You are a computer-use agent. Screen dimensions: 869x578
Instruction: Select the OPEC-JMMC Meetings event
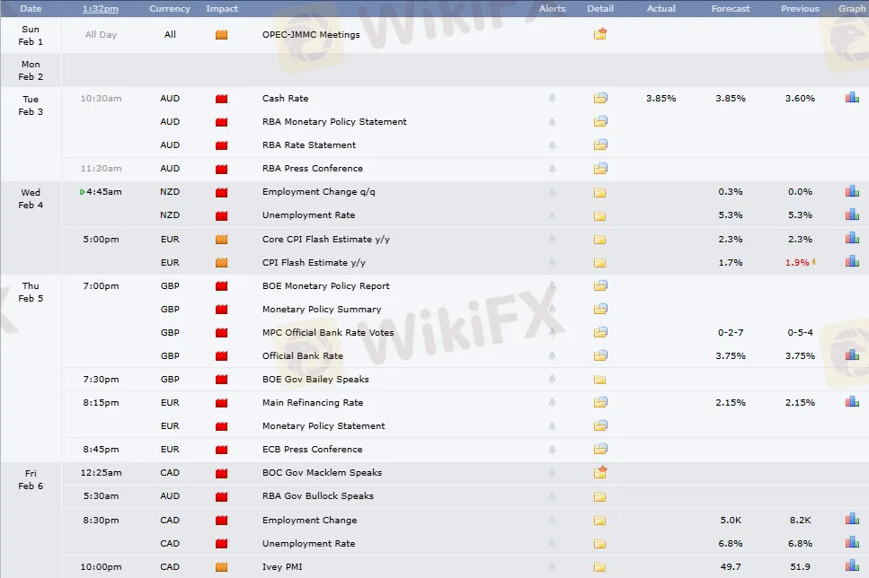click(x=311, y=34)
